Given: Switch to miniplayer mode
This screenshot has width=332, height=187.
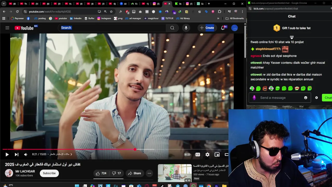Looking at the screenshot, I should (217, 155).
